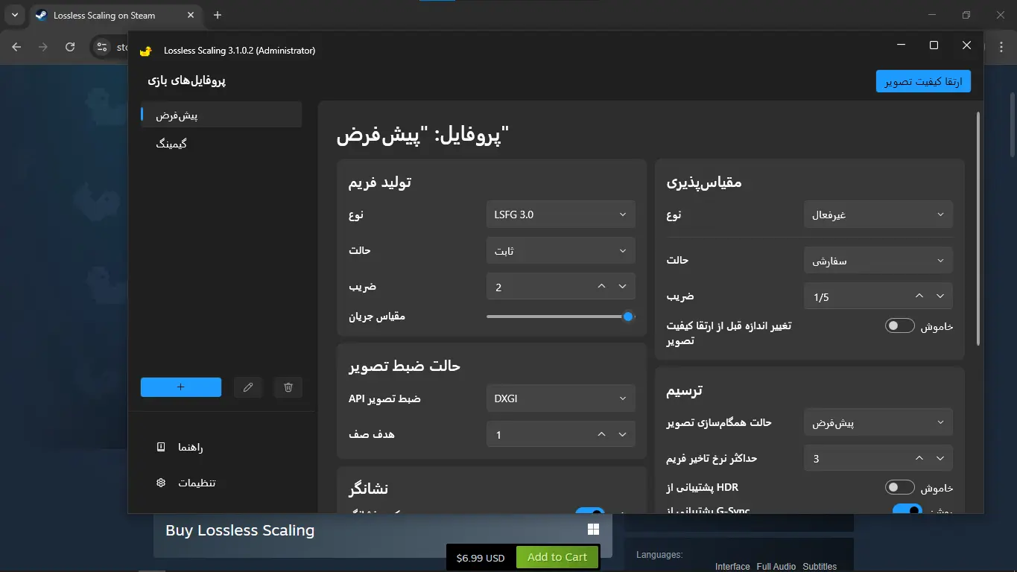Click the pencil edit profile icon

pos(248,387)
